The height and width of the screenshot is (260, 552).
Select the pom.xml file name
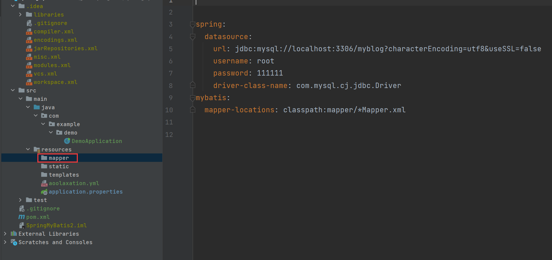tap(38, 217)
